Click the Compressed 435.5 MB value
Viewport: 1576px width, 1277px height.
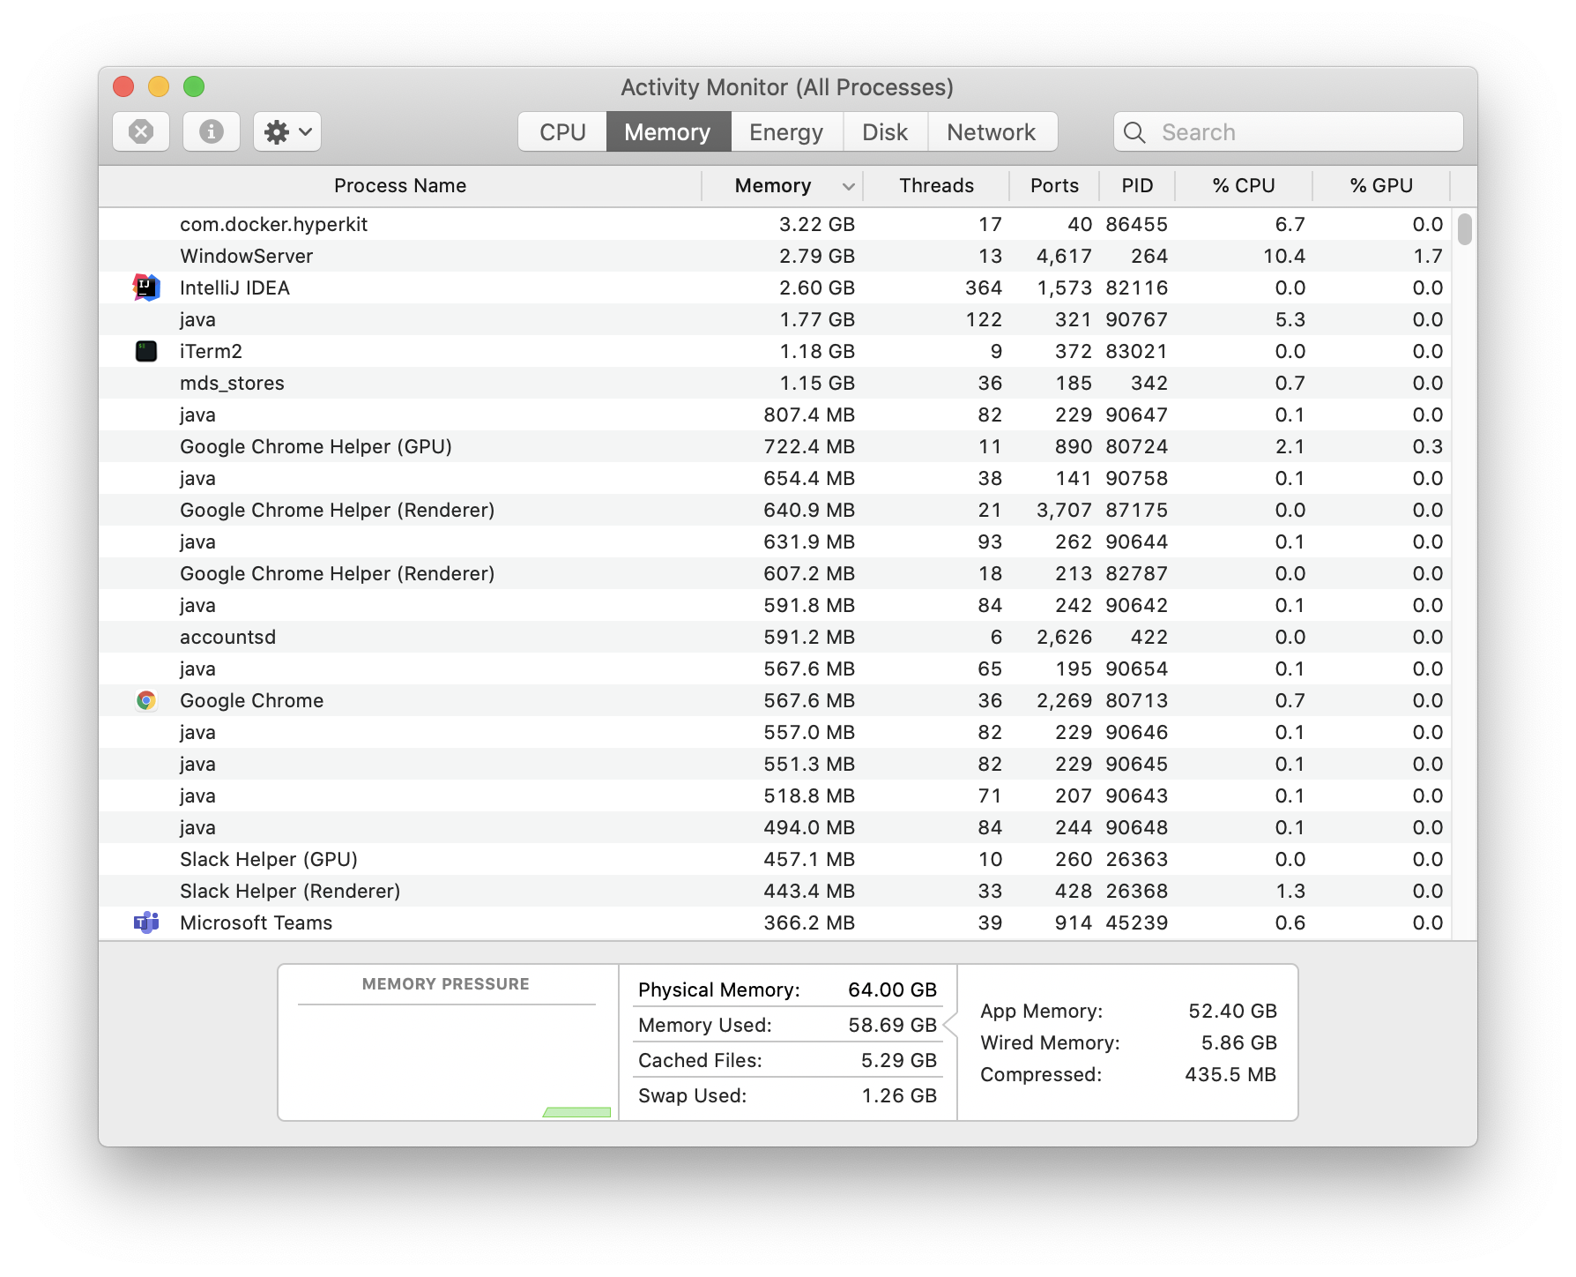(1230, 1074)
